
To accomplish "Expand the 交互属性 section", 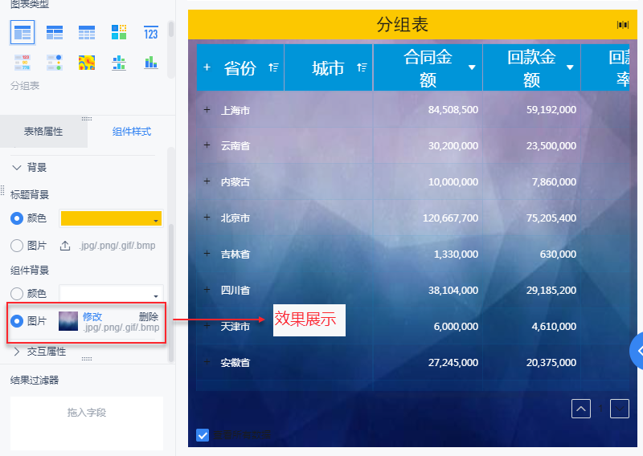I will tap(17, 352).
